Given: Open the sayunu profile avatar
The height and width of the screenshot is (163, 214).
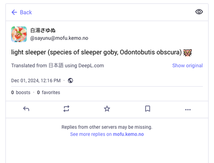Looking at the screenshot, I should tap(19, 34).
